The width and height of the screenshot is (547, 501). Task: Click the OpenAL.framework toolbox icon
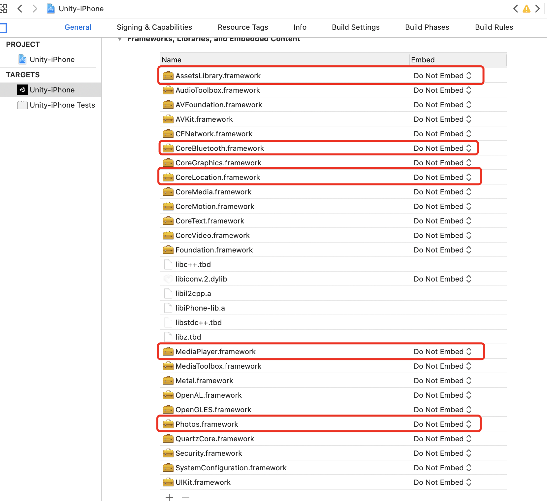(168, 395)
